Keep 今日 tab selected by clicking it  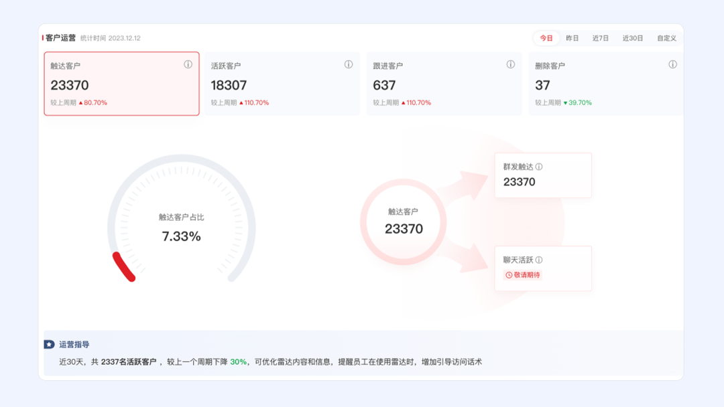[x=546, y=38]
